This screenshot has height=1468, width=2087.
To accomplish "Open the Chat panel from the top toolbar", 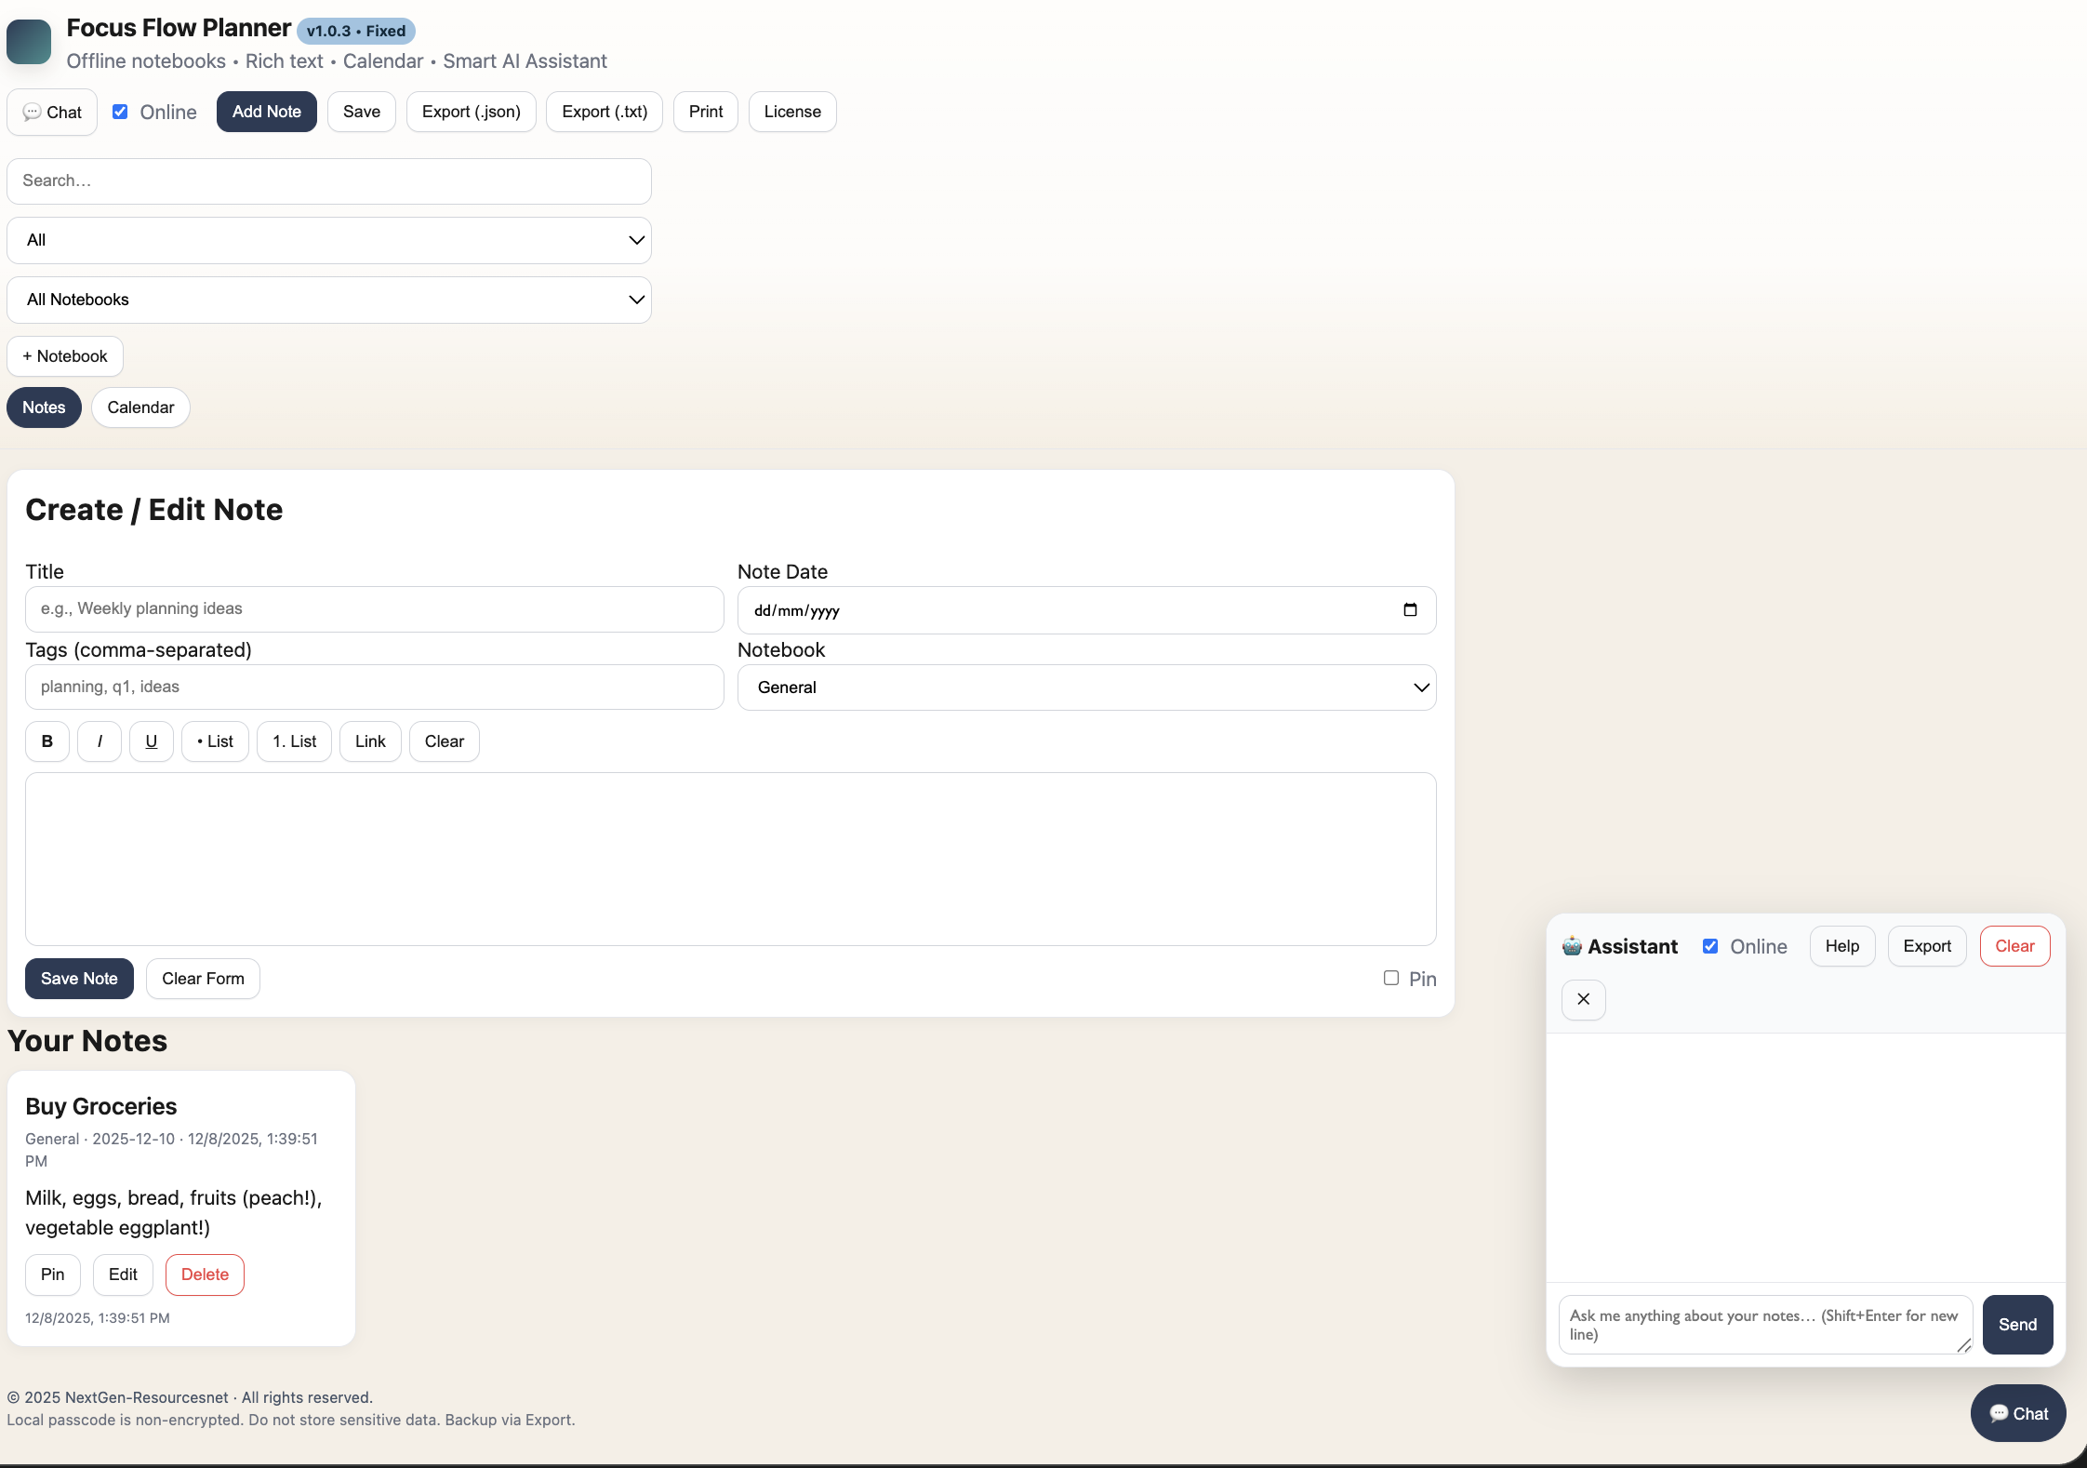I will (52, 112).
